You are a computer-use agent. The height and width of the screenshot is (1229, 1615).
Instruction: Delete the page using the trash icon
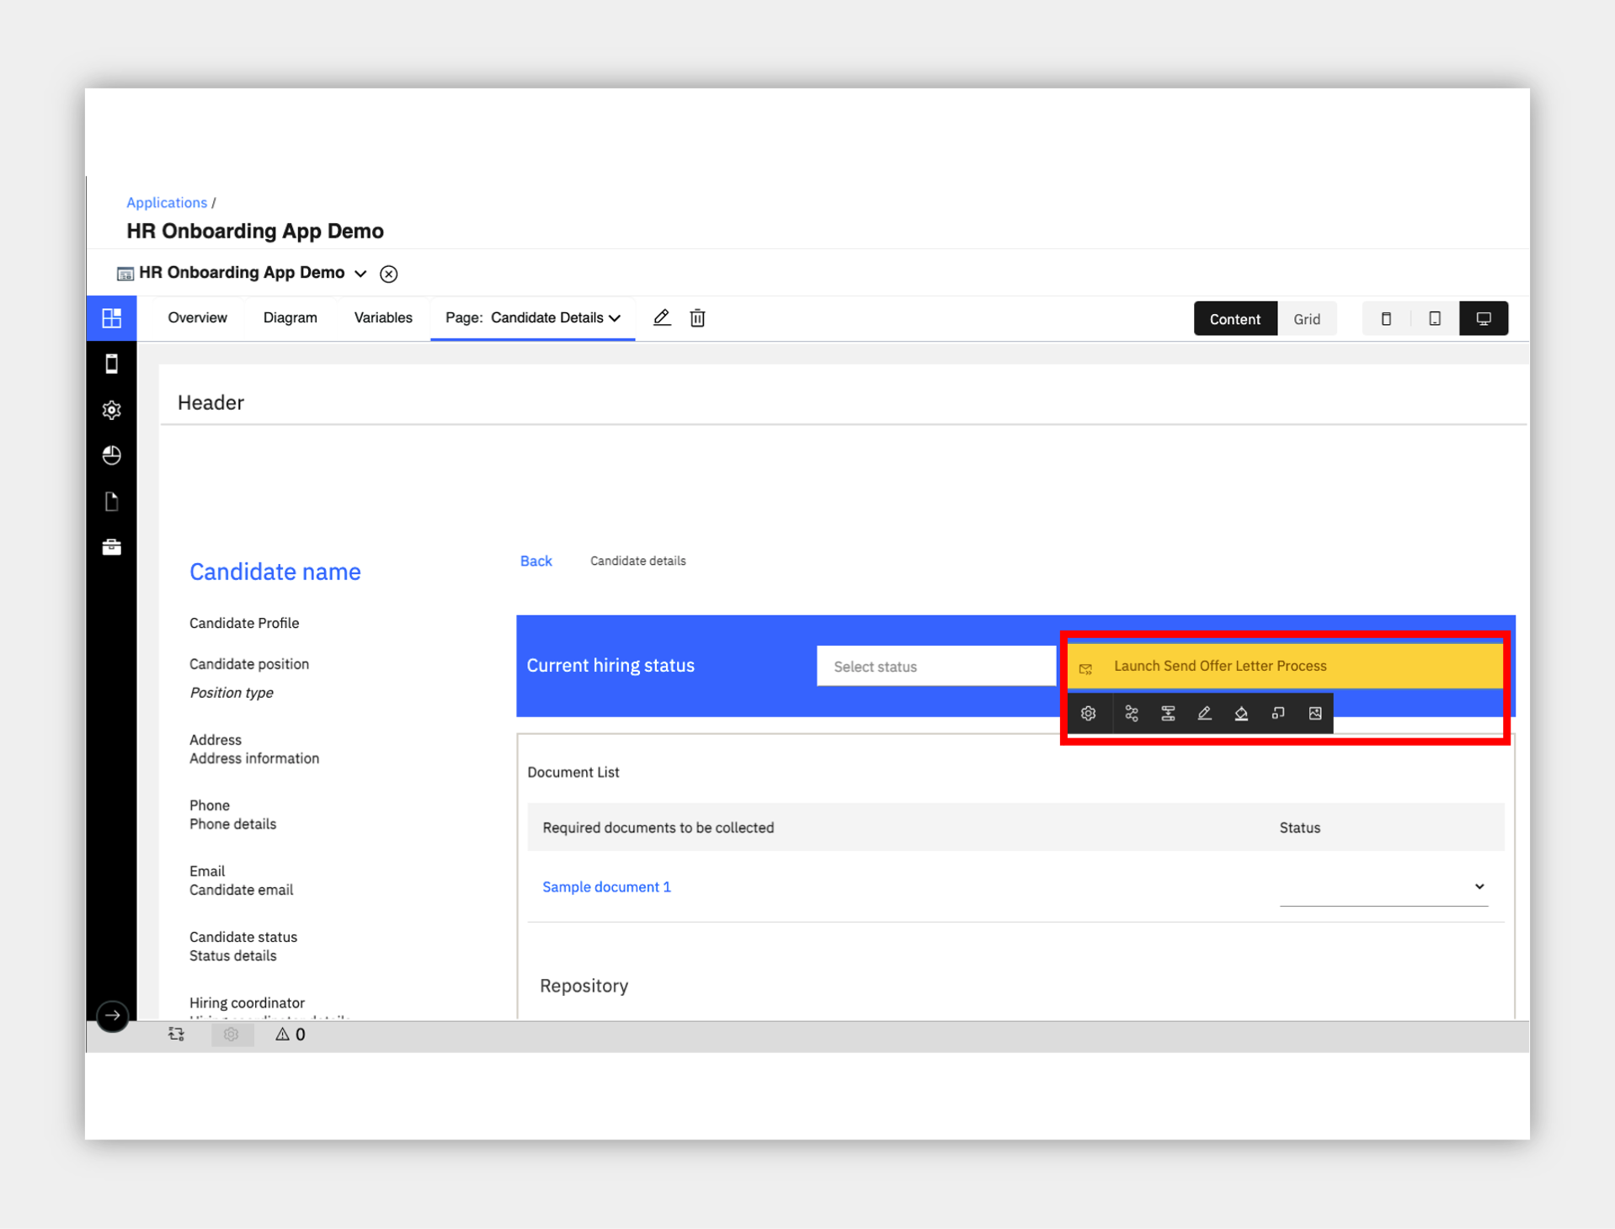click(697, 318)
